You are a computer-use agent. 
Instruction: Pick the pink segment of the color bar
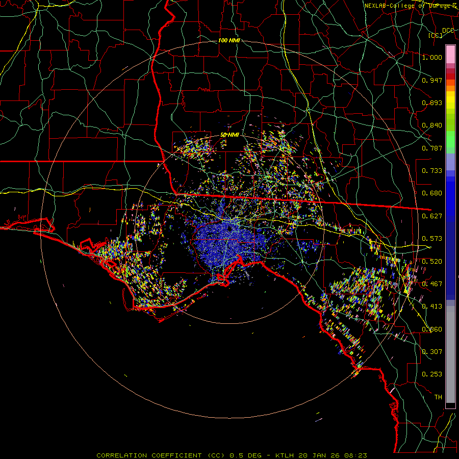(450, 55)
